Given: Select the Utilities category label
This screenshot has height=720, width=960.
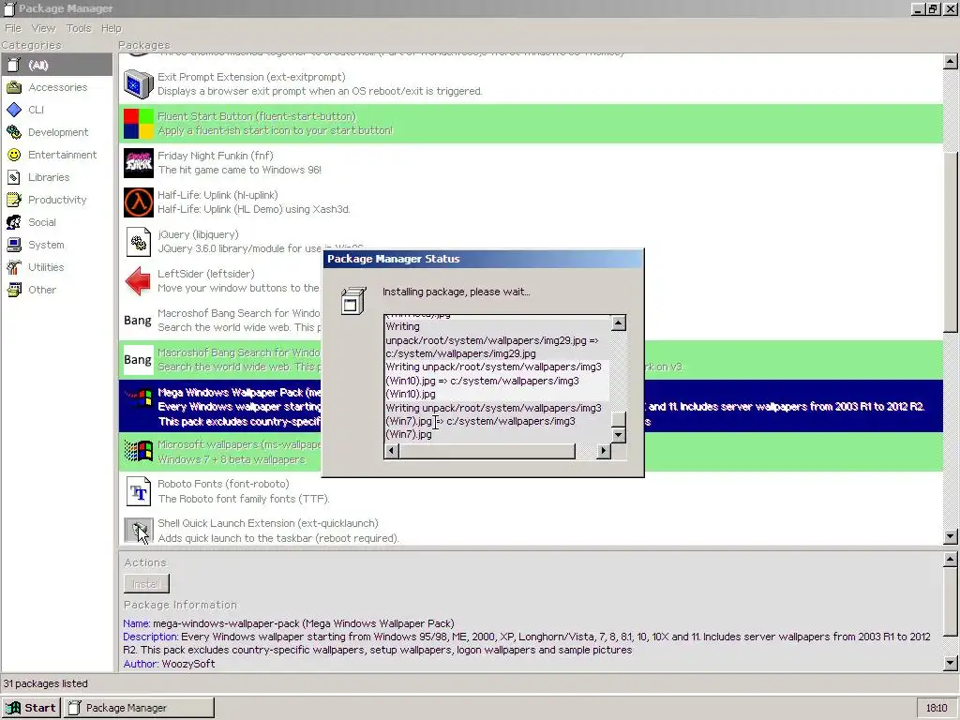Looking at the screenshot, I should pyautogui.click(x=46, y=267).
